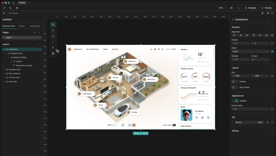
Task: Click Appliances in dashboard nav
Action: click(78, 49)
